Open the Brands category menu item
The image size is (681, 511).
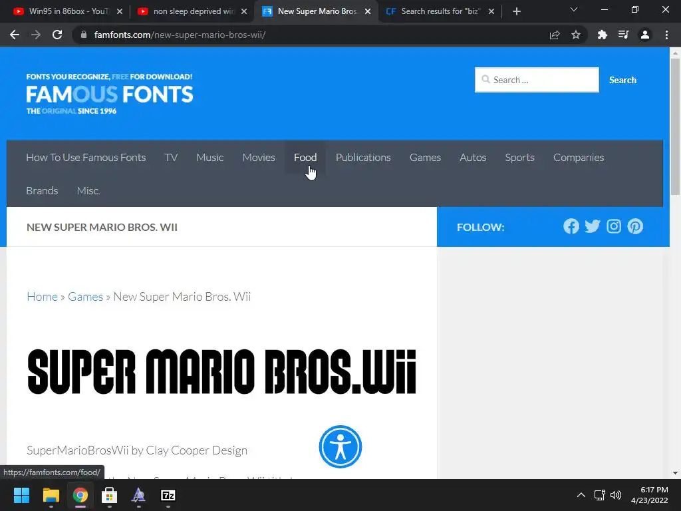(x=42, y=190)
